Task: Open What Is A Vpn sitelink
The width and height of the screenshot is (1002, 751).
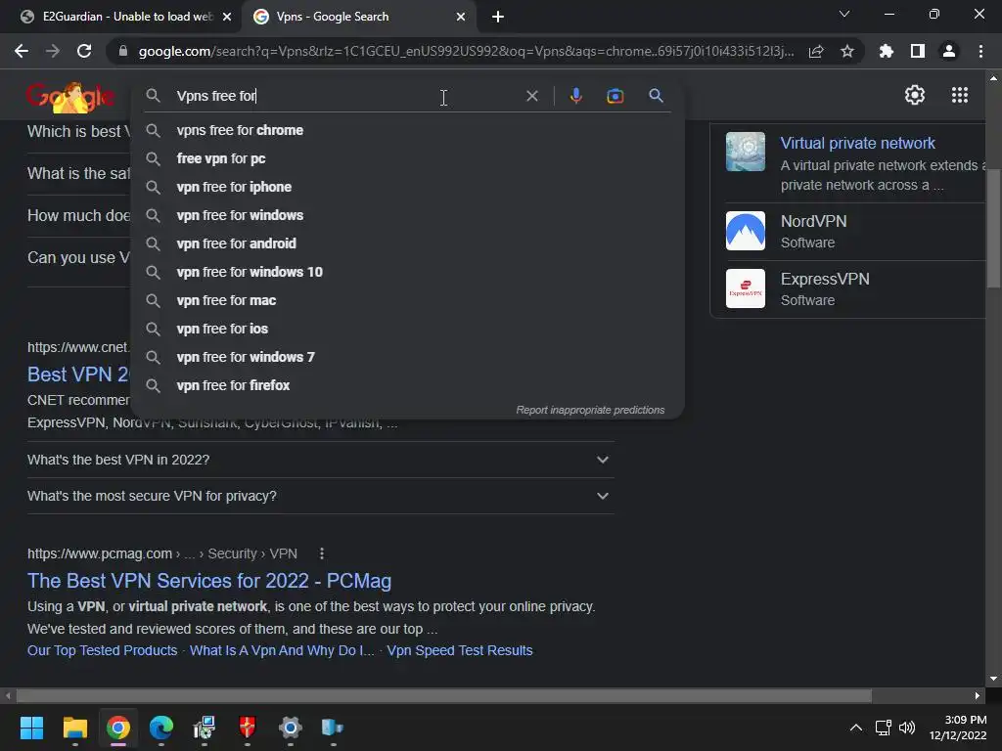Action: [x=282, y=650]
